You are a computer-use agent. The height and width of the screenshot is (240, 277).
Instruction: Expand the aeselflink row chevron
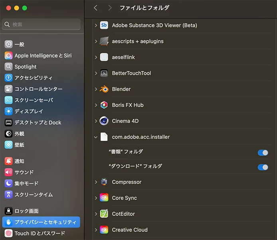[x=96, y=57]
